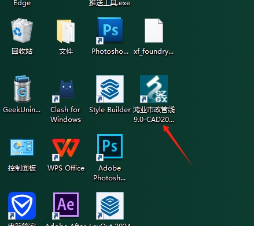Open the Adobe After Effects Ae icon
The height and width of the screenshot is (226, 254).
tap(66, 205)
